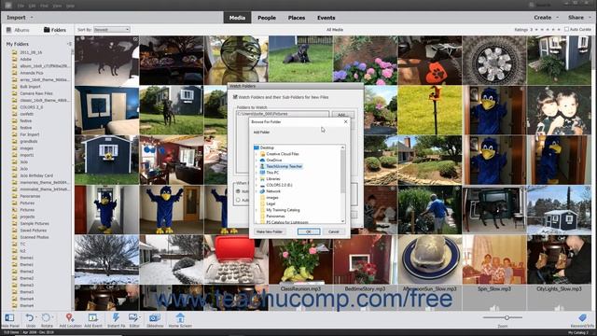The image size is (597, 336).
Task: Open the Help menu
Action: point(70,7)
